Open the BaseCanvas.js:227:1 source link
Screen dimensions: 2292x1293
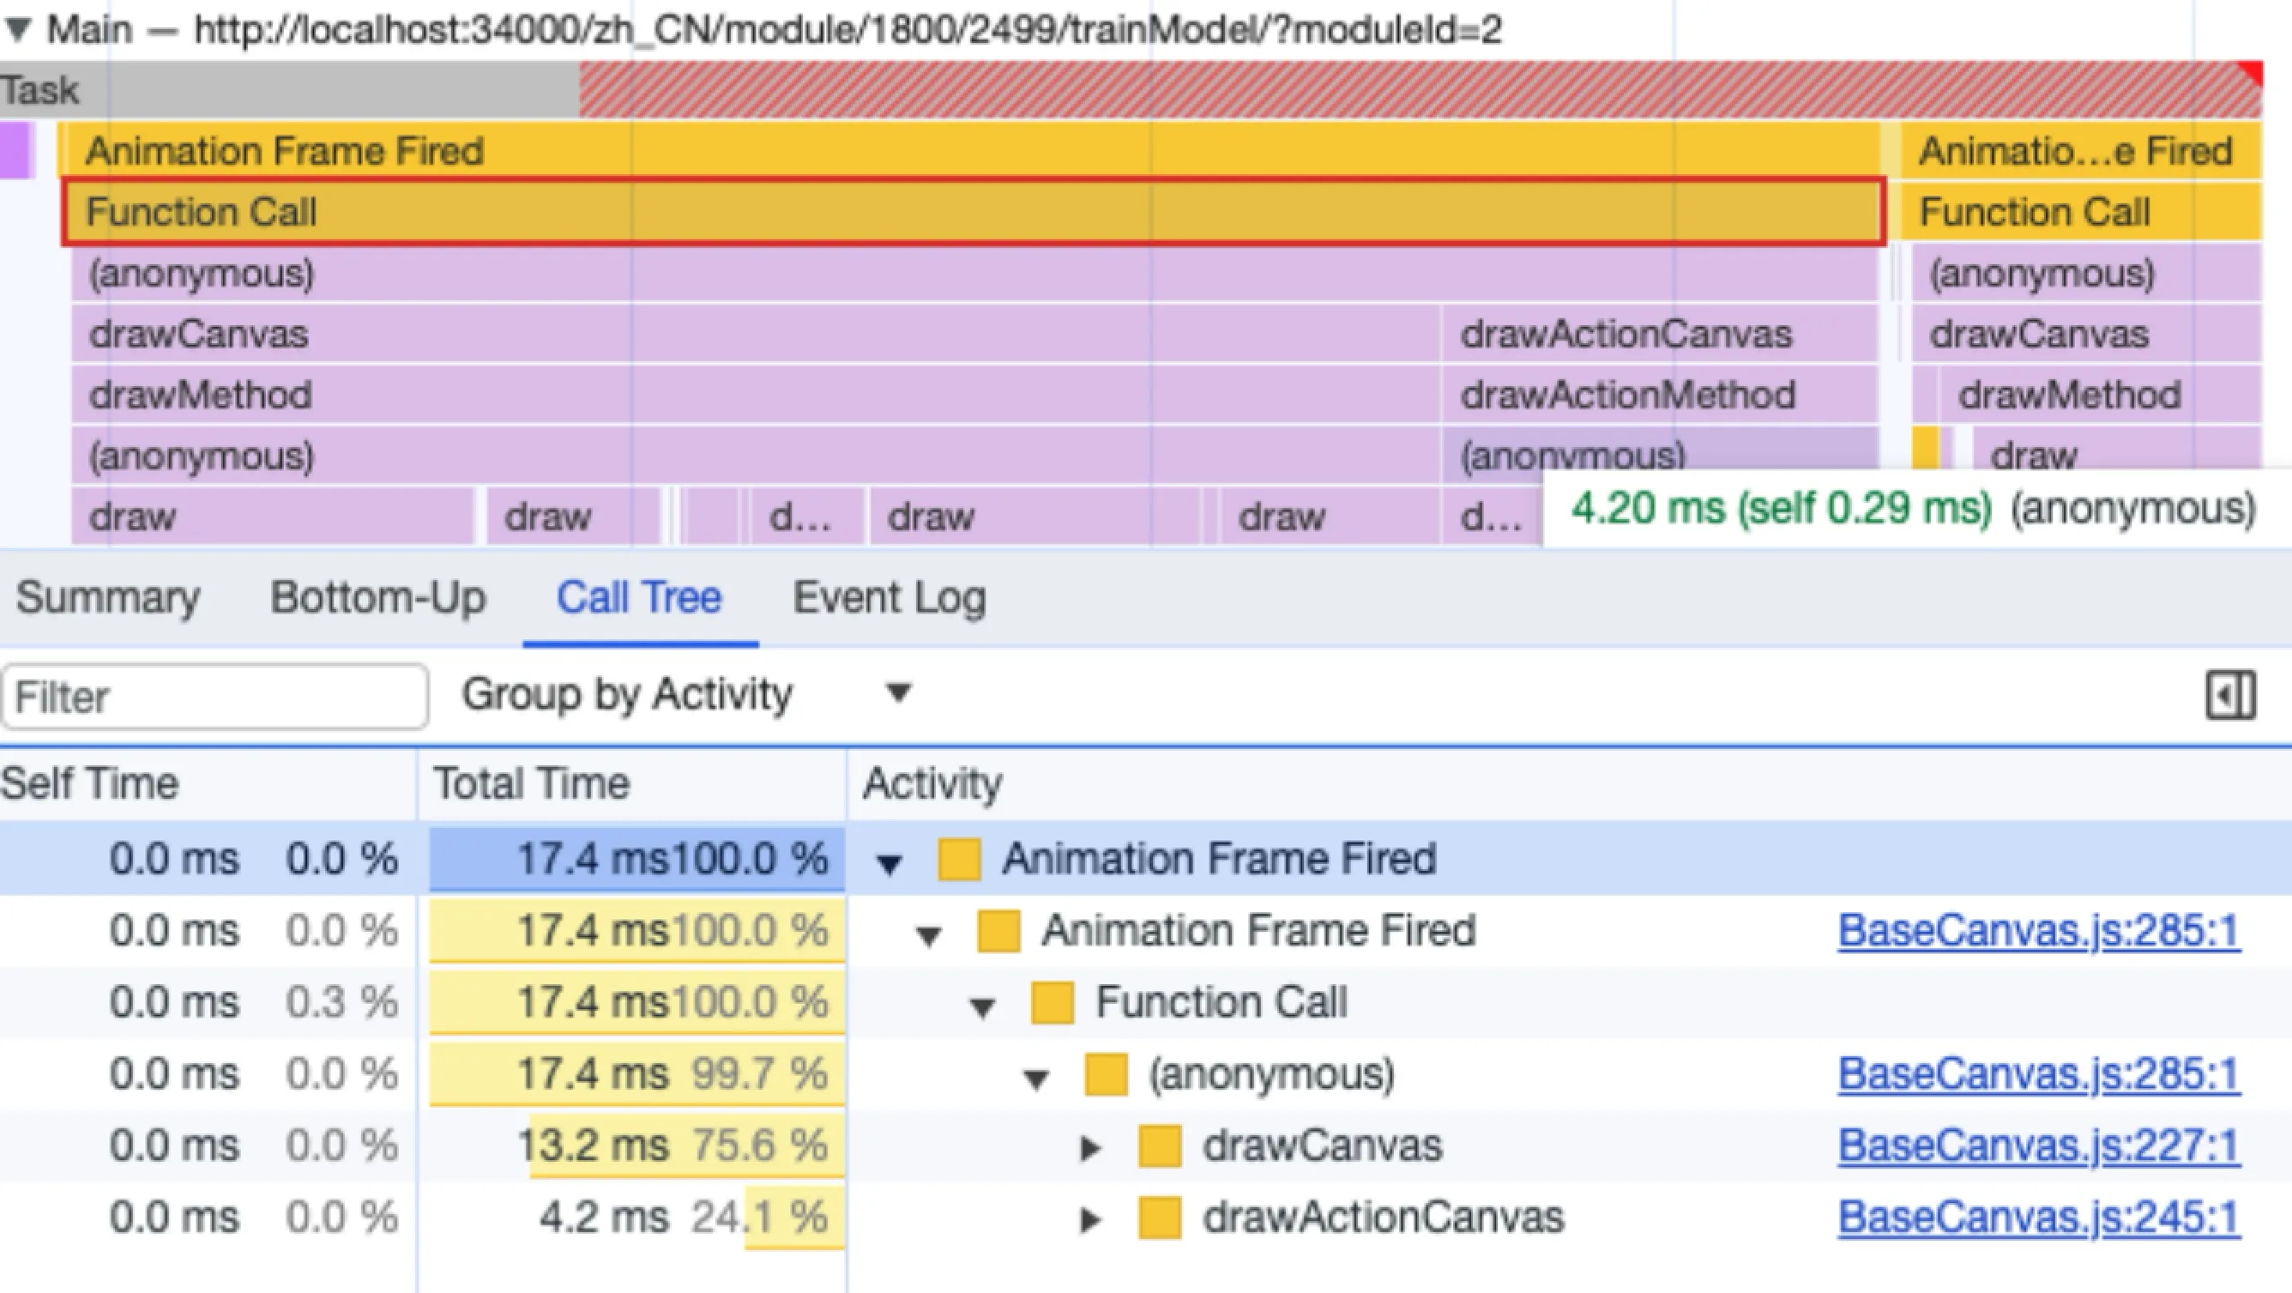coord(2039,1146)
